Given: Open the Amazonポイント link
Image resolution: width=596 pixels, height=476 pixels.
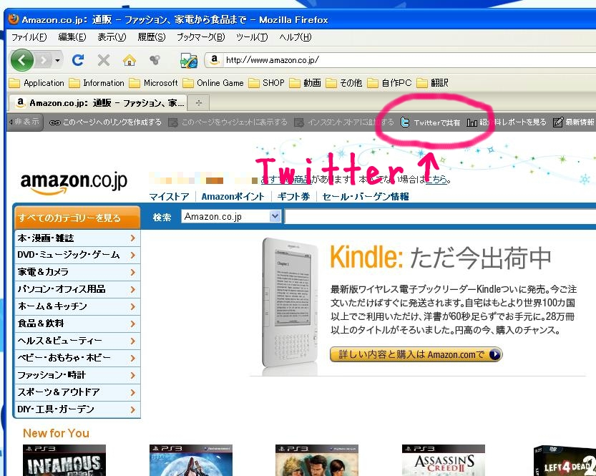Looking at the screenshot, I should pyautogui.click(x=233, y=197).
